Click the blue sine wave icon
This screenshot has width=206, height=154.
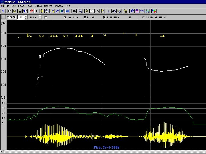(x=142, y=11)
